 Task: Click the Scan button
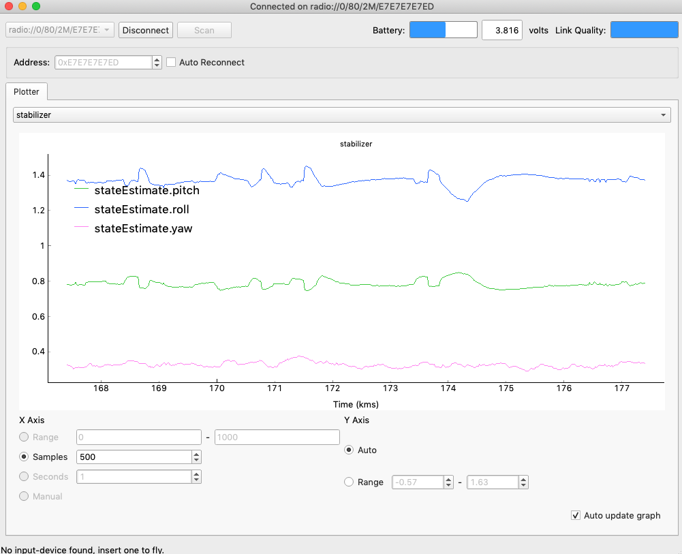(x=204, y=30)
